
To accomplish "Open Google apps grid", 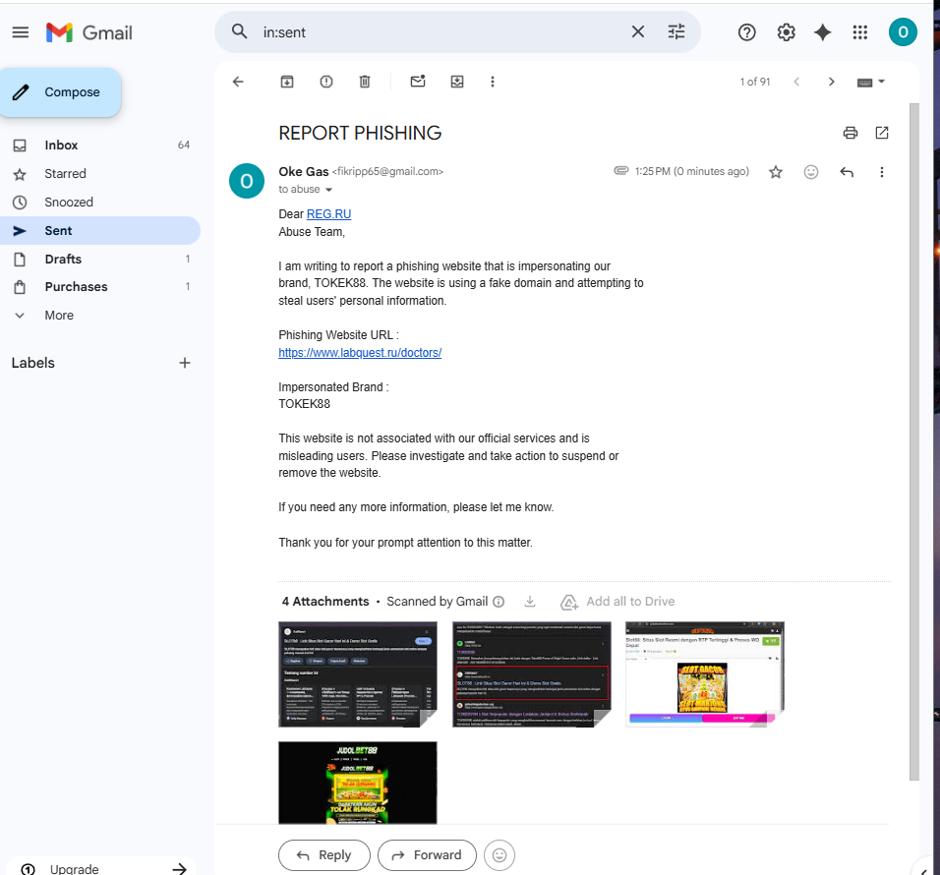I will 860,32.
